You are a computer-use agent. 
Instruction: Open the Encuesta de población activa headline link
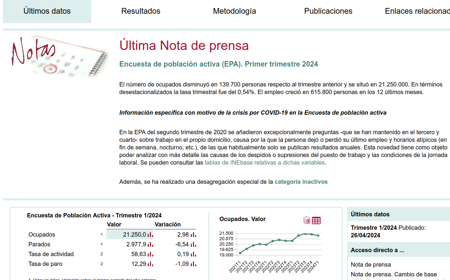click(x=219, y=64)
